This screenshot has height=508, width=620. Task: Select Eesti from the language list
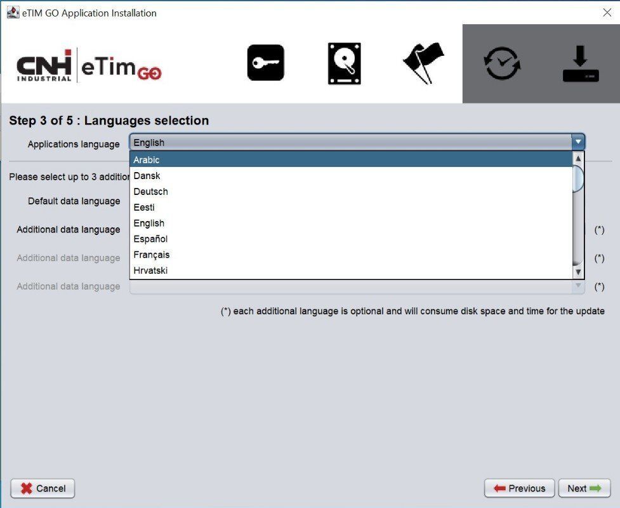[x=351, y=207]
